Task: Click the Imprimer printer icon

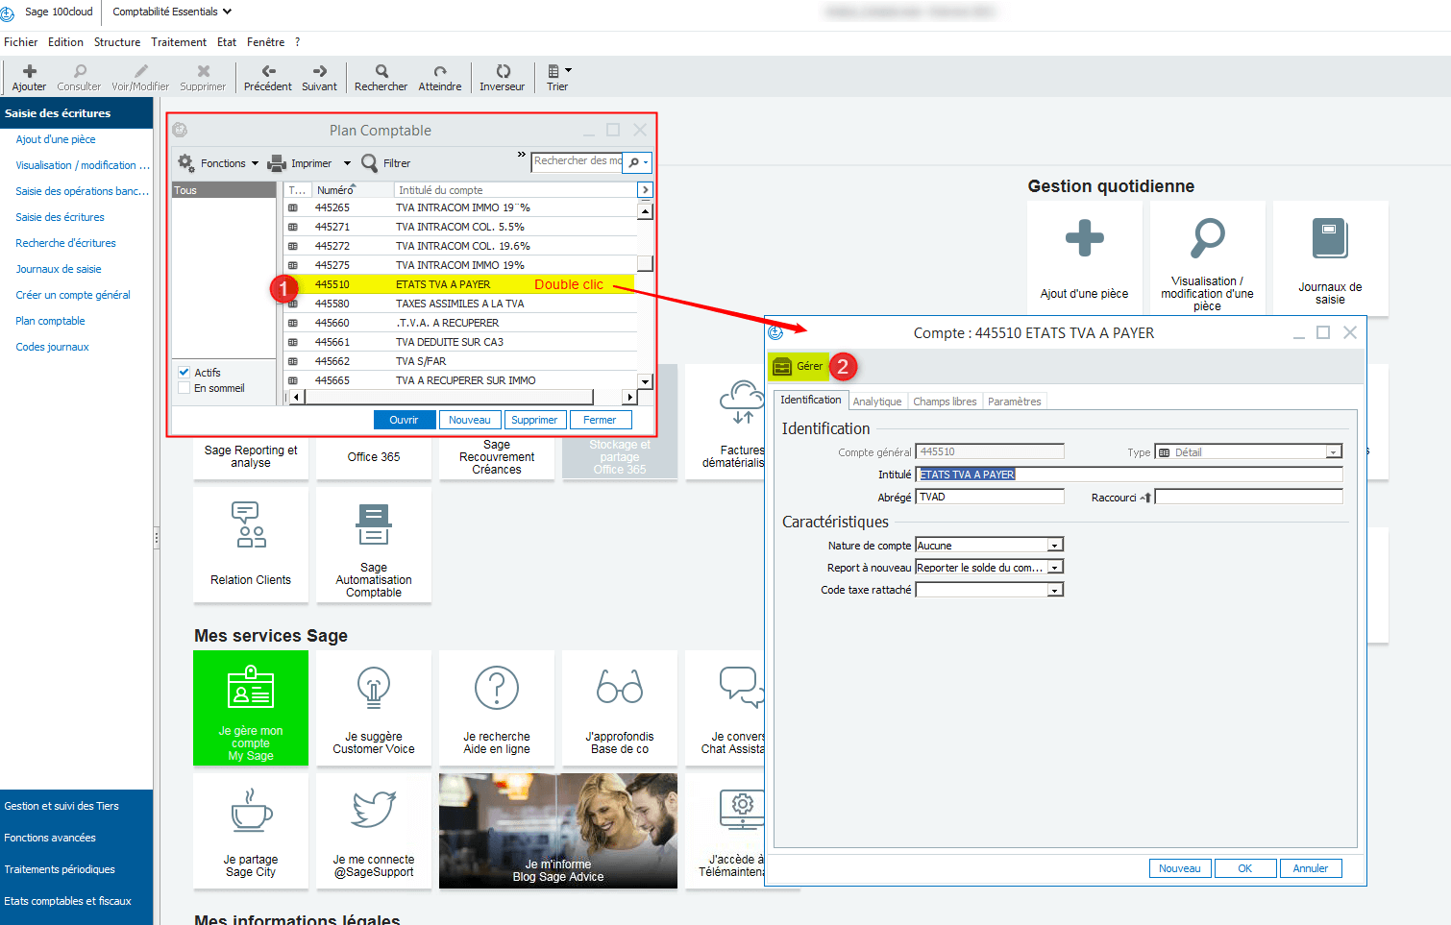Action: point(278,163)
